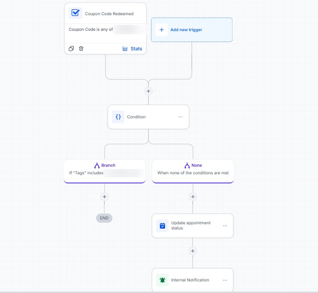Open the Internal Notification action
Screen dimensions: 318x293
[x=193, y=280]
